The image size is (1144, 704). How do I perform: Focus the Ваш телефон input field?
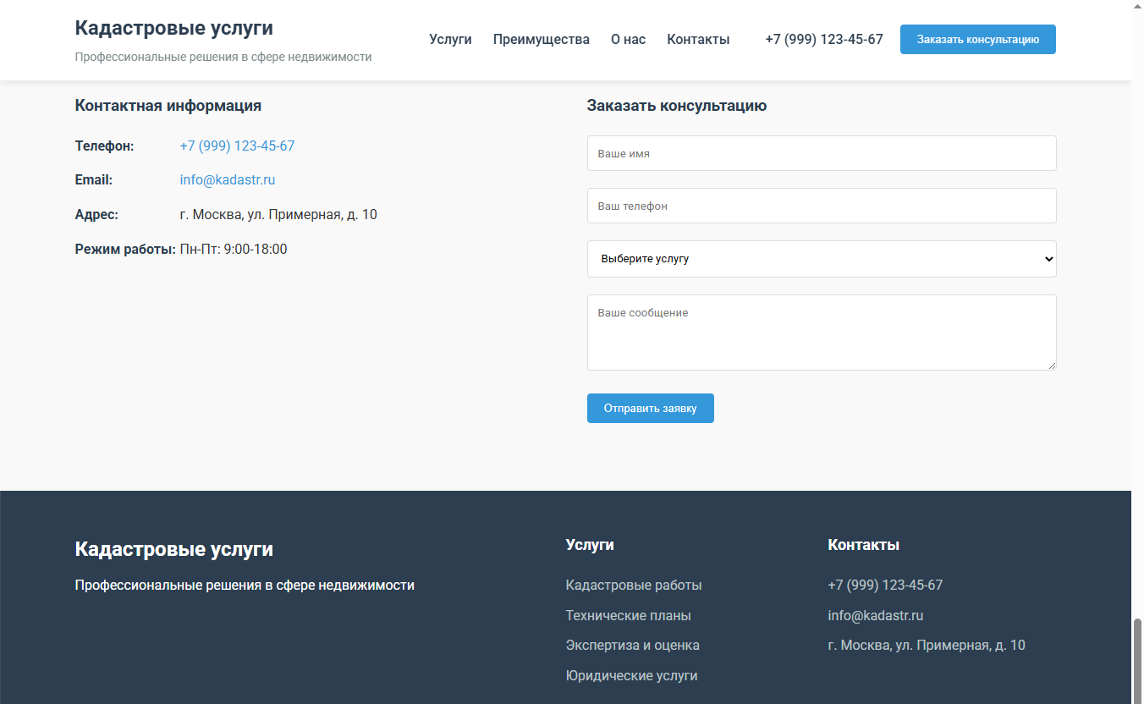point(822,206)
